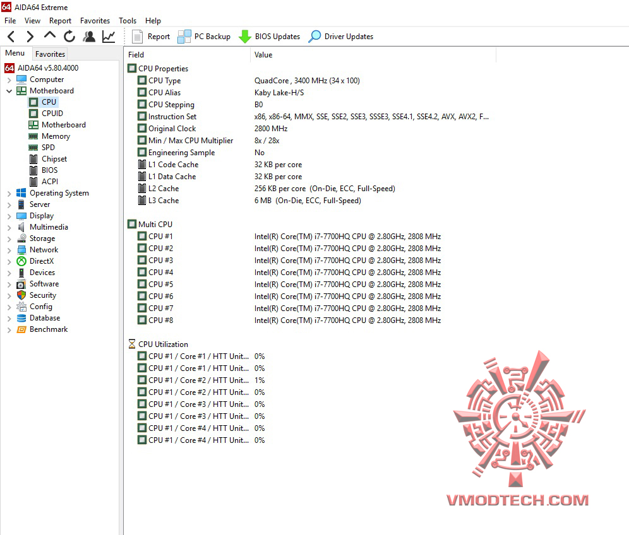Open the graph chart toolbar icon

[109, 37]
